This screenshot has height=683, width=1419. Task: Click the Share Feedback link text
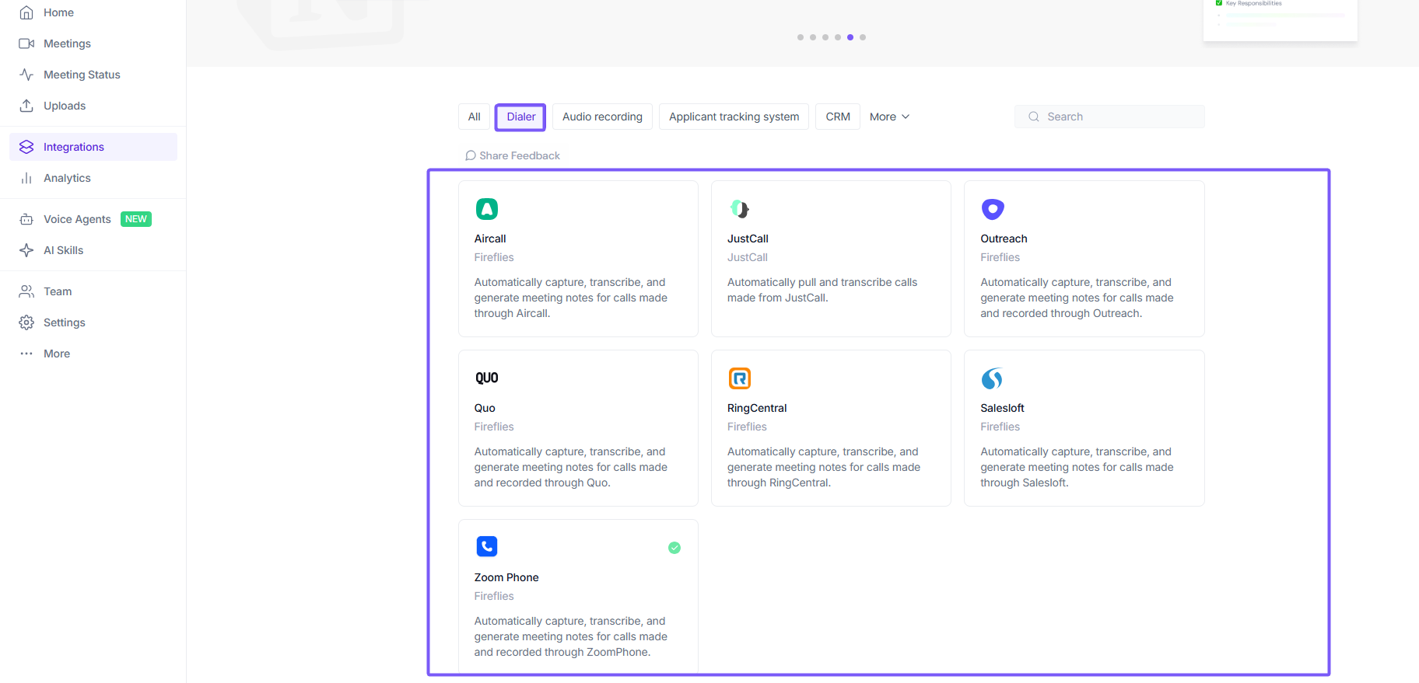click(520, 155)
